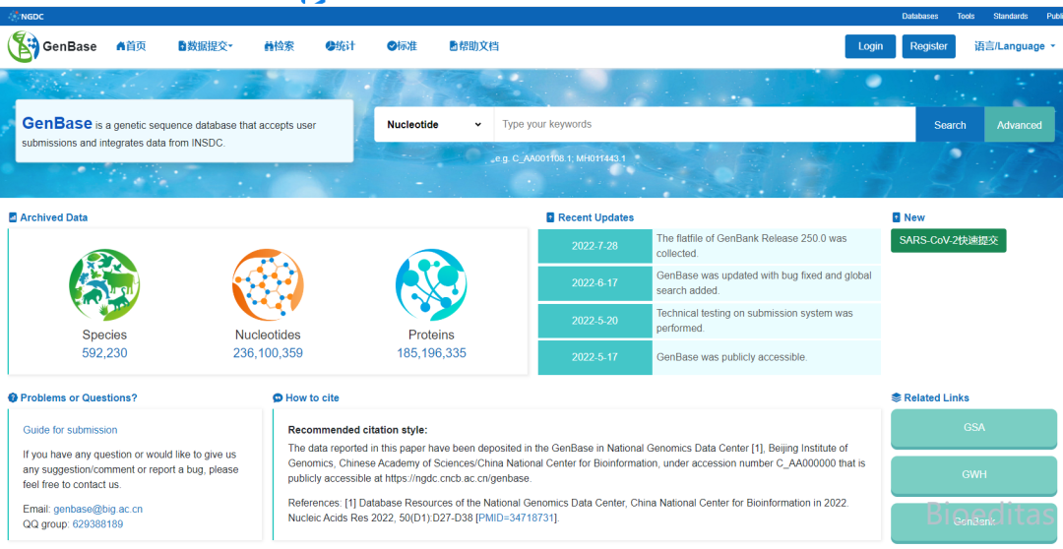Expand the 语言/Language selector
Image resolution: width=1063 pixels, height=549 pixels.
coord(1015,46)
